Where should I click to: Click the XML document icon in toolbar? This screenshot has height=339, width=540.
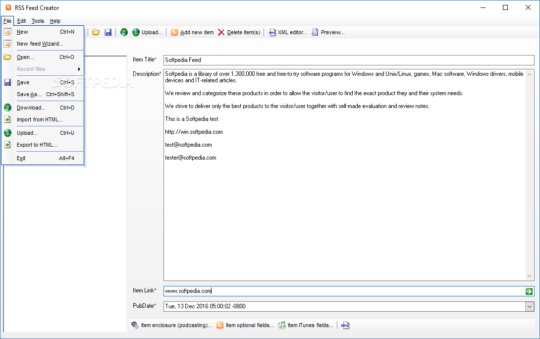272,32
